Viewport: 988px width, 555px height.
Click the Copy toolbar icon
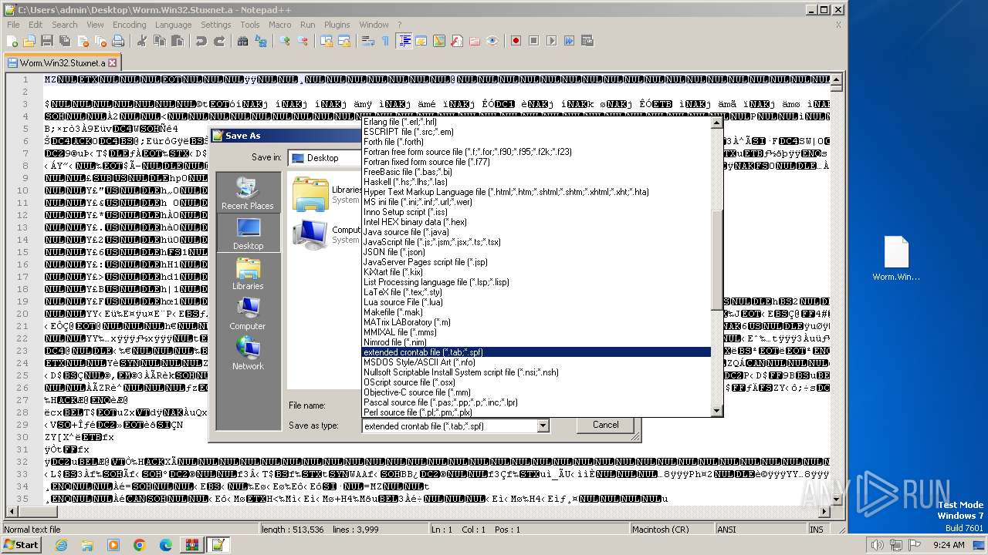[159, 41]
